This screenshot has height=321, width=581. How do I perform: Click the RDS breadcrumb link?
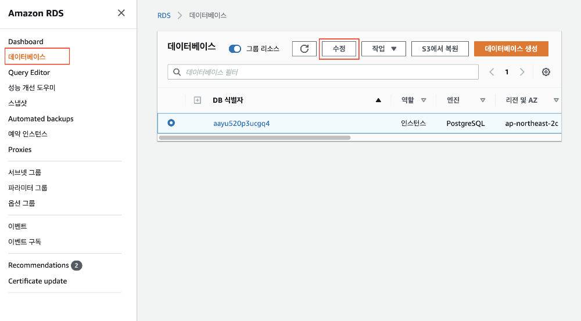coord(164,16)
